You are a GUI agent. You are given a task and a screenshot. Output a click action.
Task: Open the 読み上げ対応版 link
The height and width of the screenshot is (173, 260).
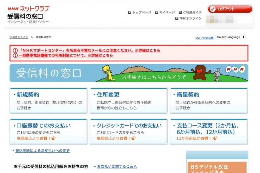coord(204,38)
